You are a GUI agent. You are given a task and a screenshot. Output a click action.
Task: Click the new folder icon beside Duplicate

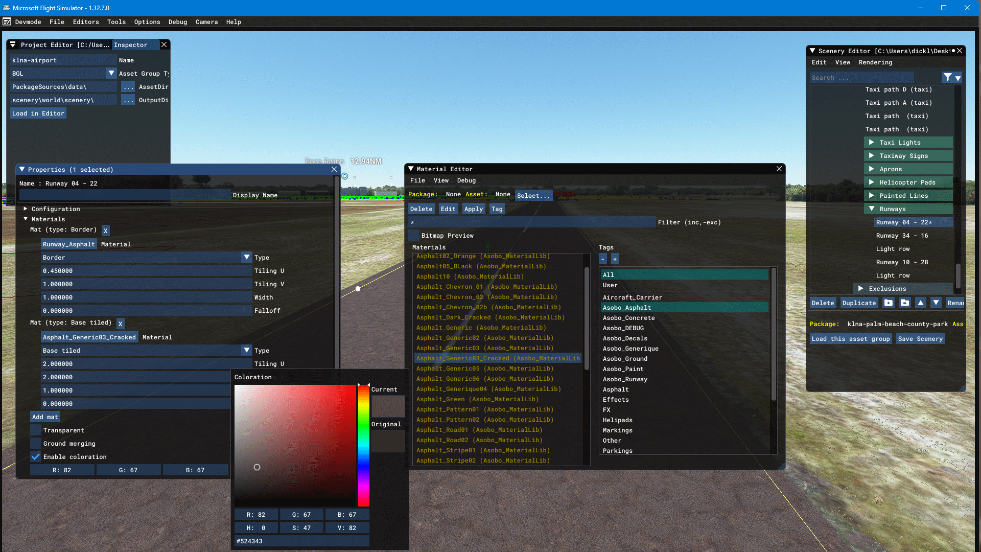point(889,303)
